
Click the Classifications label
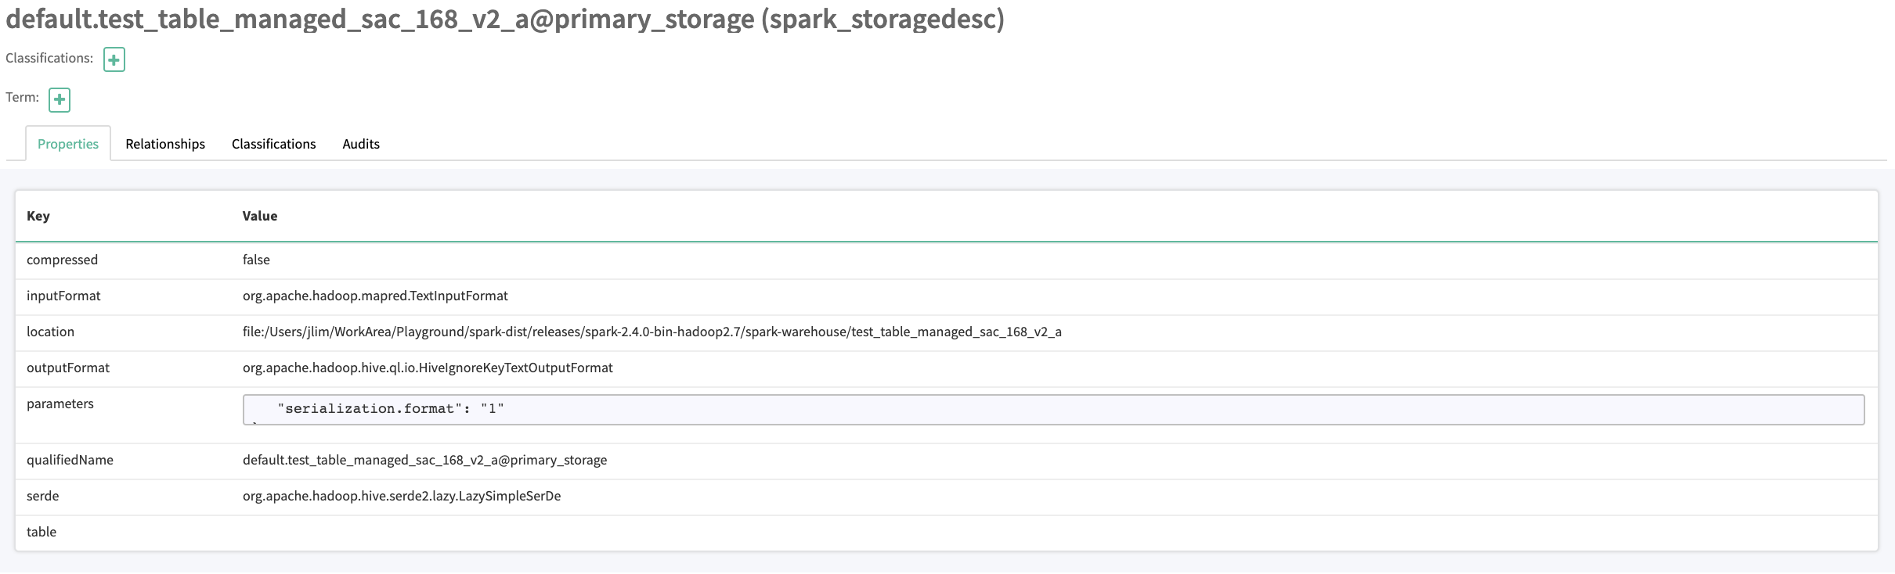tap(49, 58)
